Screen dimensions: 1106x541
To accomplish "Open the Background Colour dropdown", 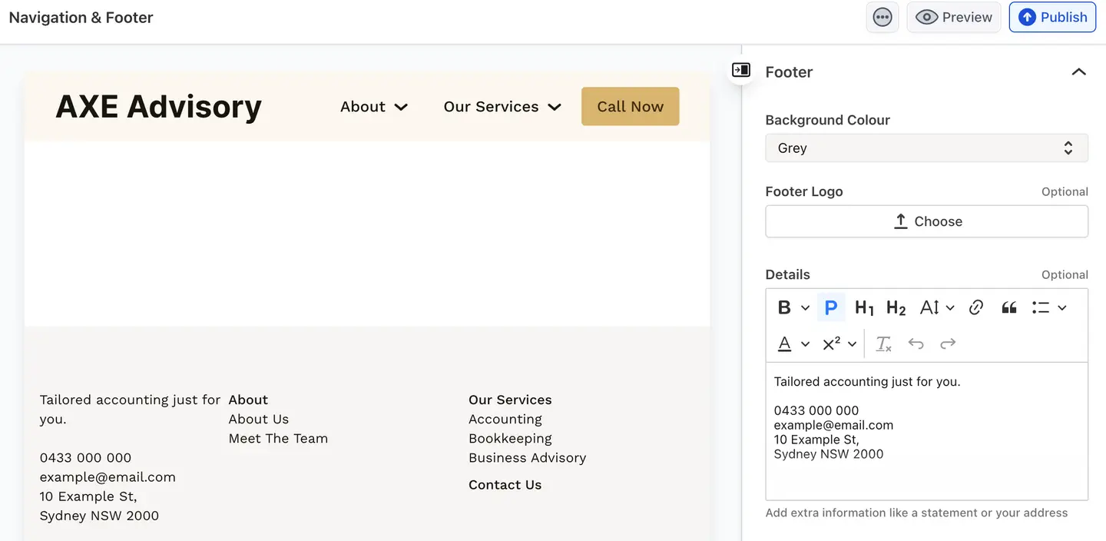I will coord(926,148).
